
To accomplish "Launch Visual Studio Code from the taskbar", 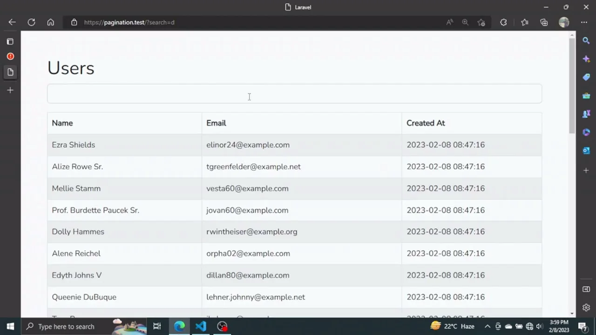I will pos(201,326).
